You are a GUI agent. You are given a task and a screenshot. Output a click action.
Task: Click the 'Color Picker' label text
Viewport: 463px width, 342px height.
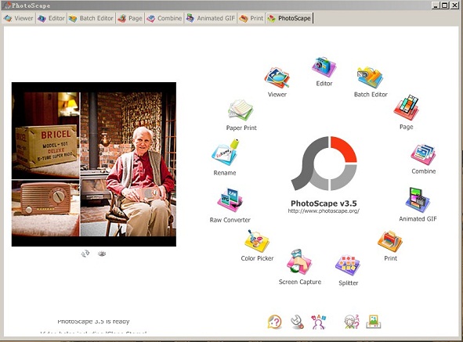pos(257,258)
